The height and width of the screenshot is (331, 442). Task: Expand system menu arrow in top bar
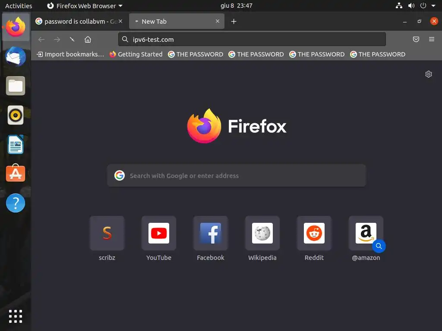433,6
